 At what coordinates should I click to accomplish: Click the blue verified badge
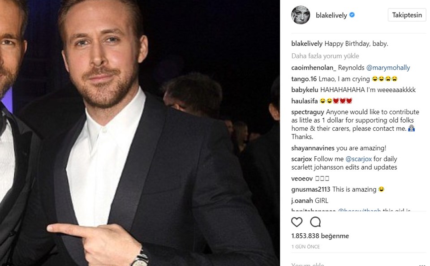352,15
